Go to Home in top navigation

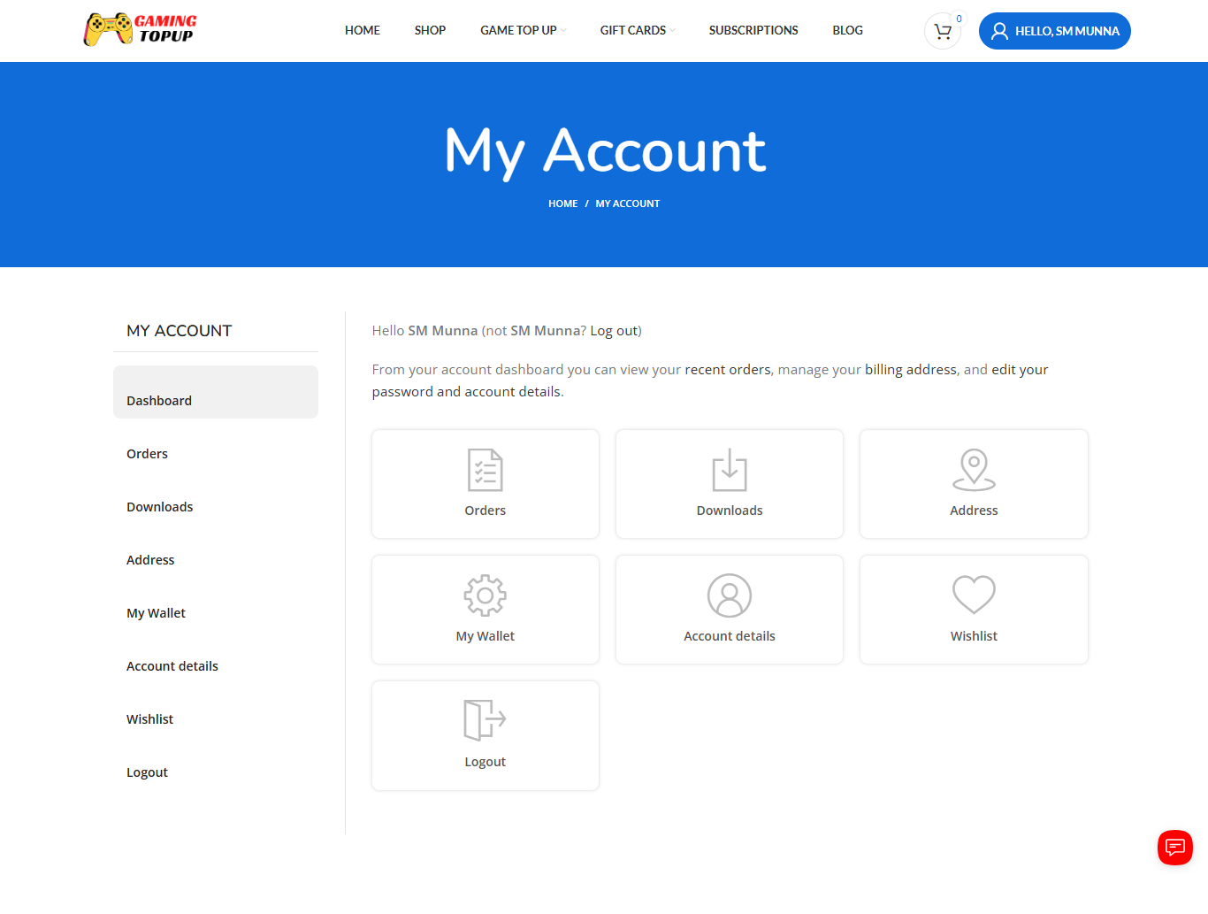(363, 30)
